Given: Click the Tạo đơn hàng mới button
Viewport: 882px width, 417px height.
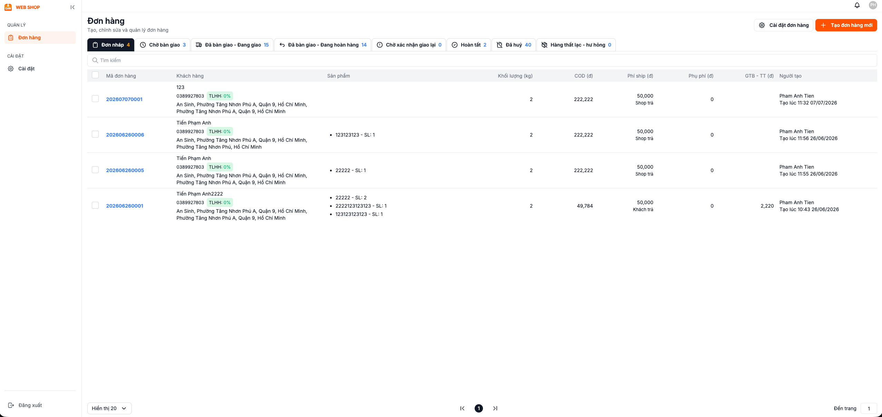Looking at the screenshot, I should click(x=846, y=25).
